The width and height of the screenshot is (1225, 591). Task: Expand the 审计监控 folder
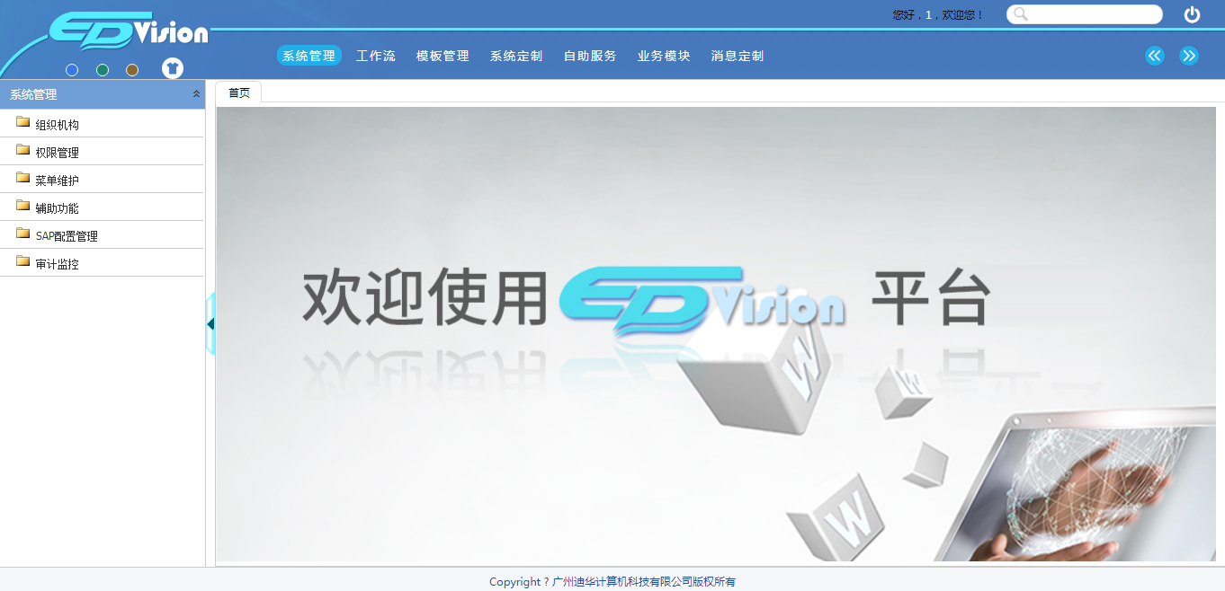(102, 263)
